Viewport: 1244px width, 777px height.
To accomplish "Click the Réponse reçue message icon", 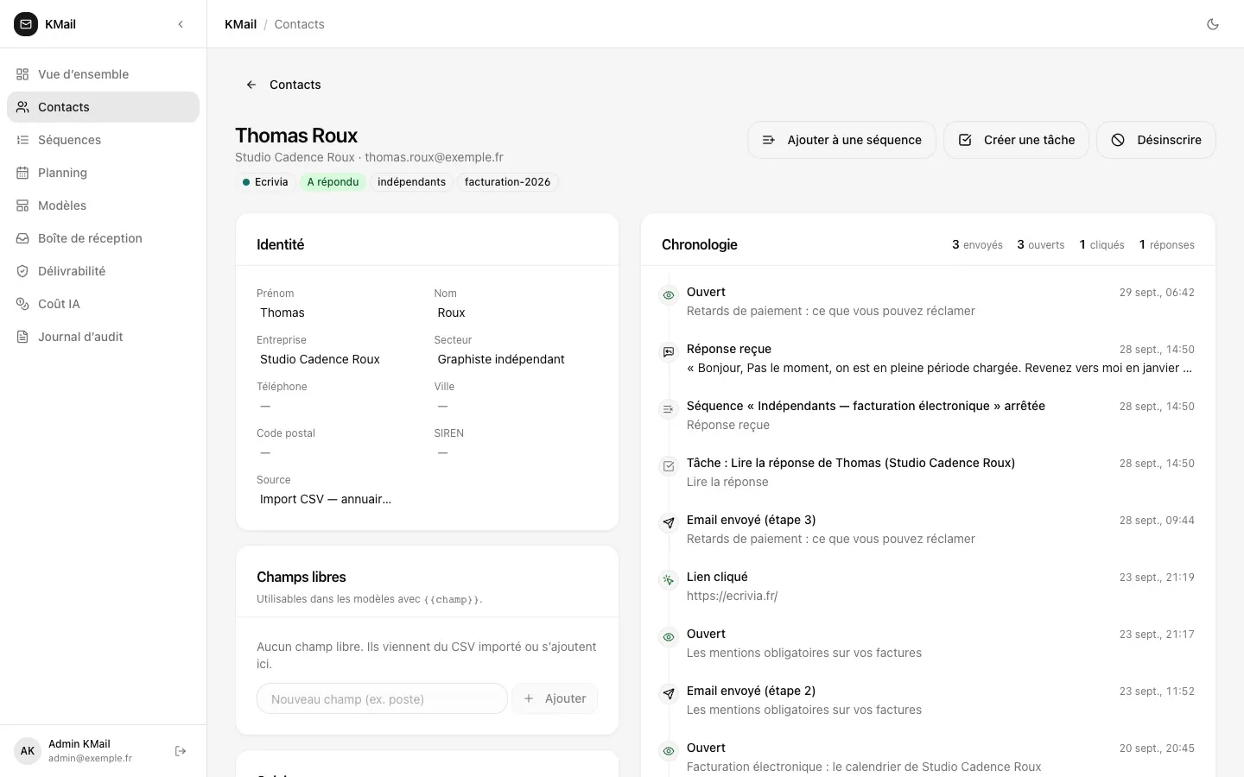I will 668,352.
